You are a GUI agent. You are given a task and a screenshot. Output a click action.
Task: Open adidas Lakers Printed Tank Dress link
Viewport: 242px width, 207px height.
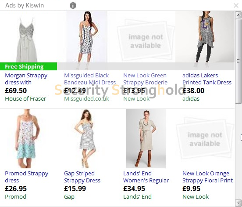pyautogui.click(x=207, y=79)
